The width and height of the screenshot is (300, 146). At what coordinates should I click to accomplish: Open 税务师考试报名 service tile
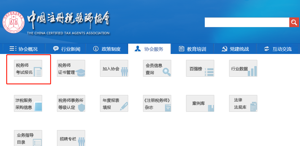pos(28,68)
